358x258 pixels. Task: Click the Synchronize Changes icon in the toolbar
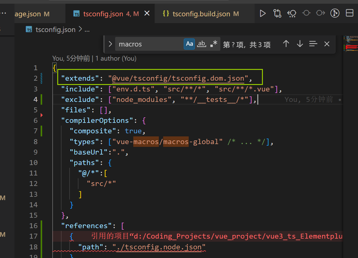pyautogui.click(x=277, y=13)
